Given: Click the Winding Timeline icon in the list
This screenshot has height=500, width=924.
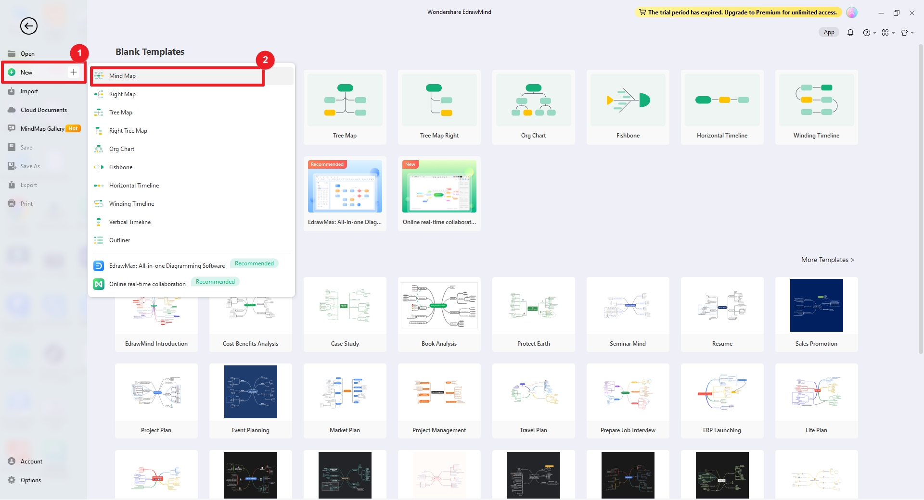Looking at the screenshot, I should (99, 204).
